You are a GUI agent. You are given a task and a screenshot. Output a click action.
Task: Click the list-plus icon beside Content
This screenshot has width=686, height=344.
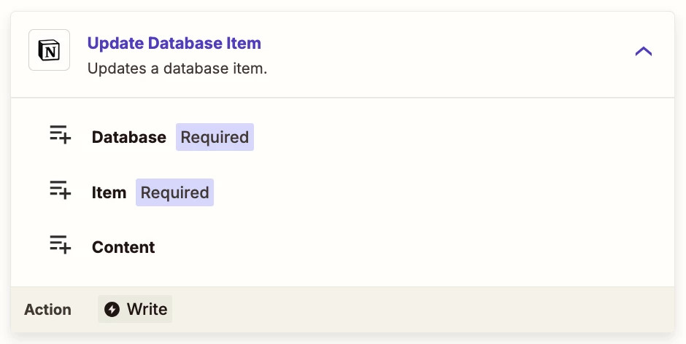click(x=61, y=245)
